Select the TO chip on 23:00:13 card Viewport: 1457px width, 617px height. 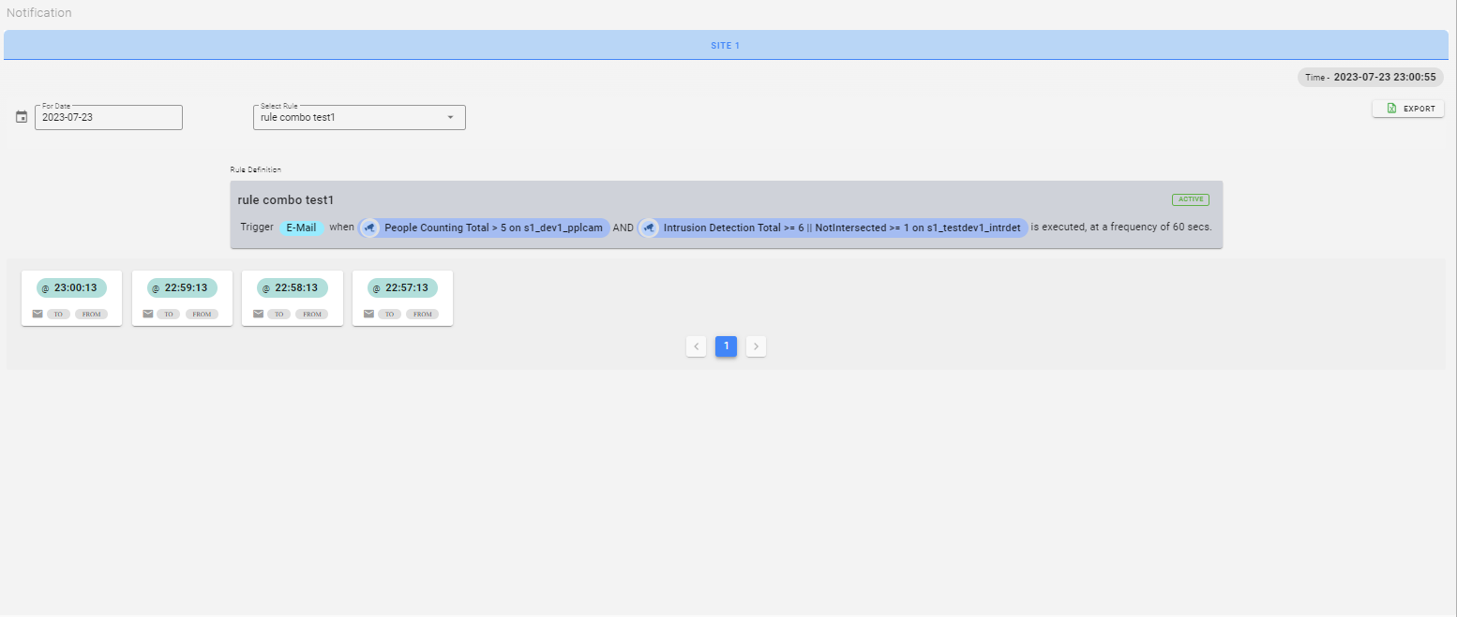tap(58, 314)
